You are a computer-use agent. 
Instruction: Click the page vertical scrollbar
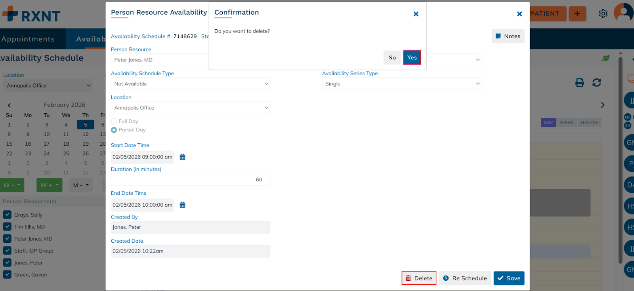coord(620,158)
